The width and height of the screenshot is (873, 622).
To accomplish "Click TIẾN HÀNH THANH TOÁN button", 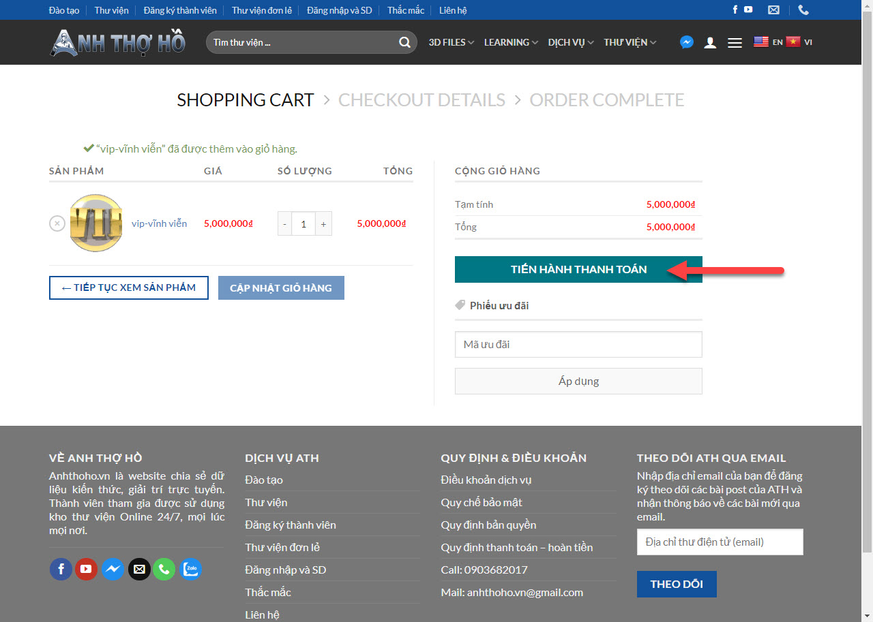I will coord(578,269).
